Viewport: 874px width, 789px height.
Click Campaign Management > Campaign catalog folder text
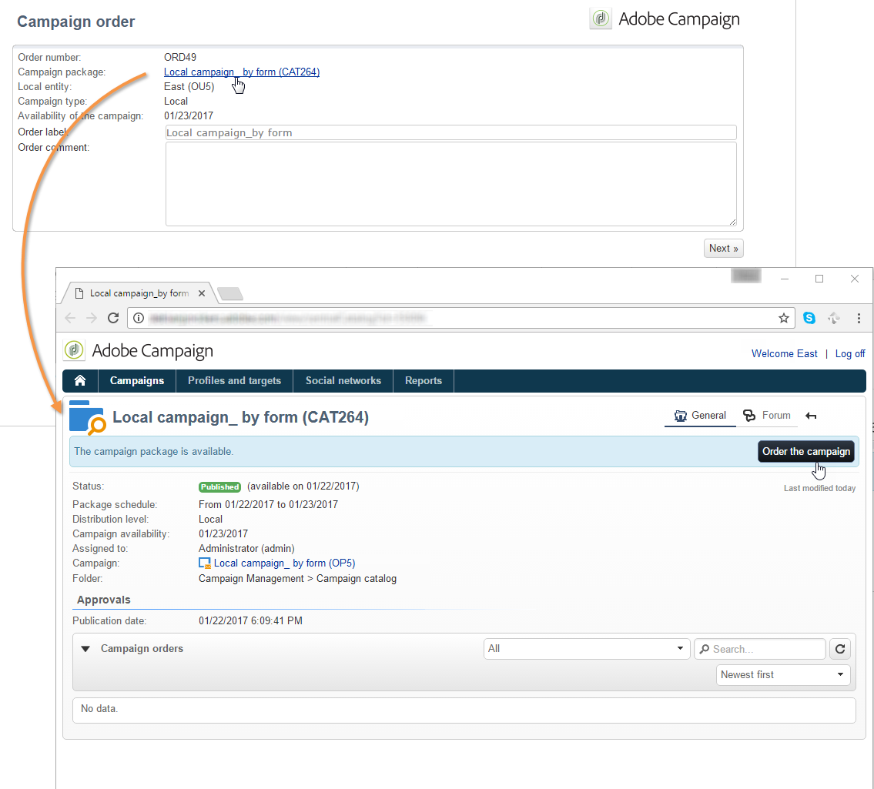coord(298,578)
